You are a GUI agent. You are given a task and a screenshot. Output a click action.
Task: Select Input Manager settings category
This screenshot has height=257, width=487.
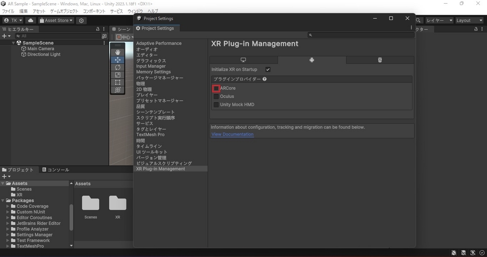(151, 66)
